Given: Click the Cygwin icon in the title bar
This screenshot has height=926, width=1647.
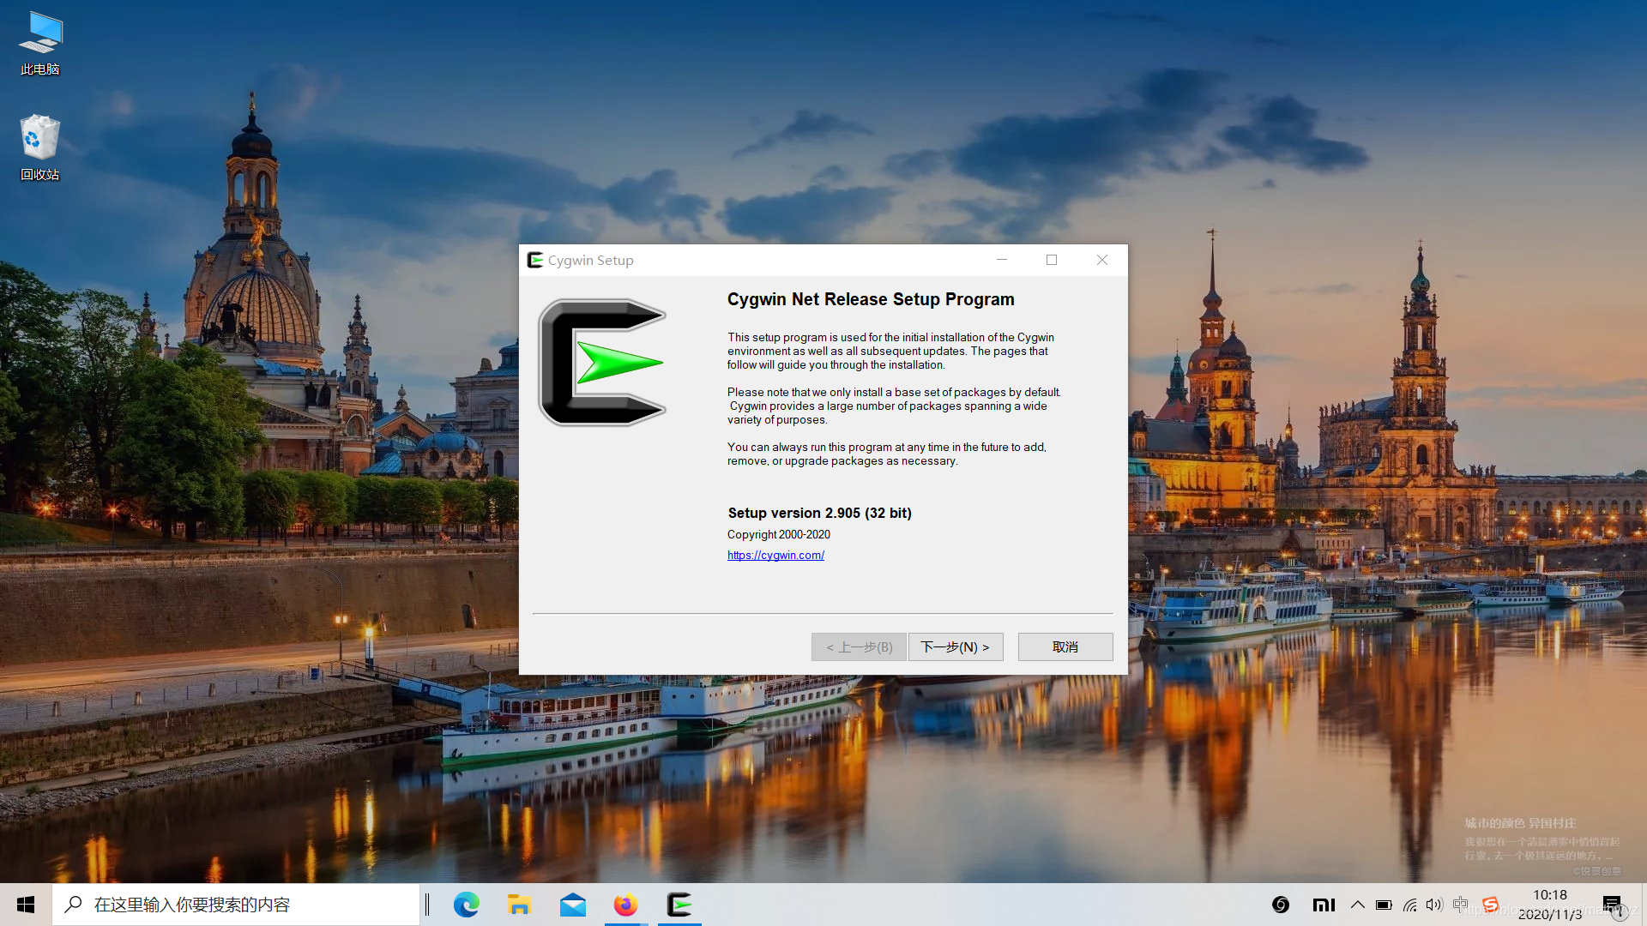Looking at the screenshot, I should (535, 260).
